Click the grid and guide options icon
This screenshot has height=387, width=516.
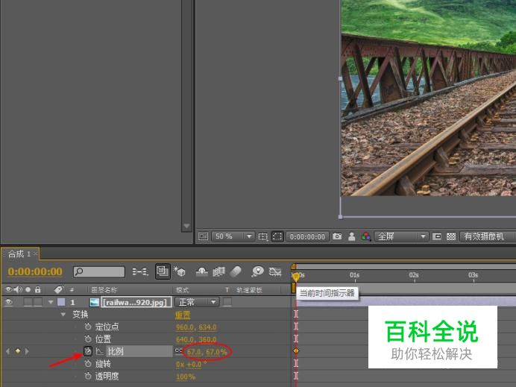tap(263, 236)
